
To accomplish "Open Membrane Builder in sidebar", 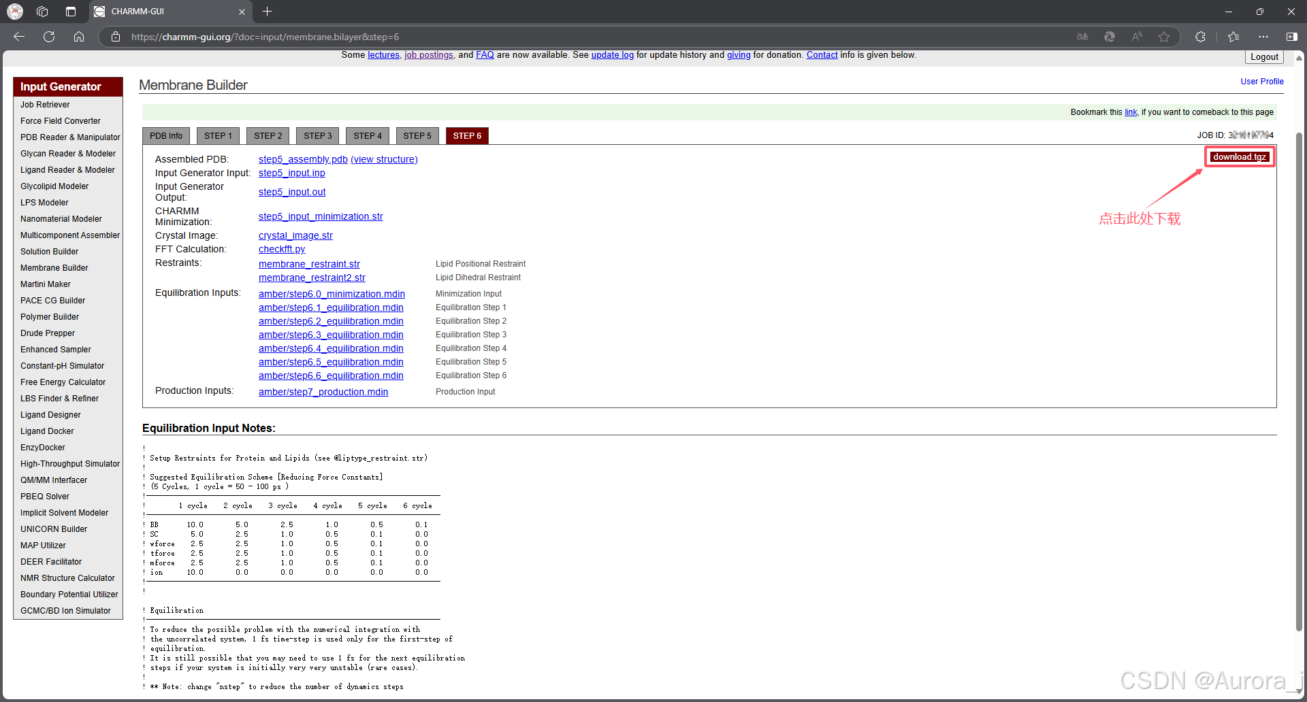I will (54, 268).
